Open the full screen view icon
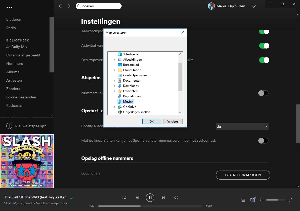The height and width of the screenshot is (211, 300). 290,200
